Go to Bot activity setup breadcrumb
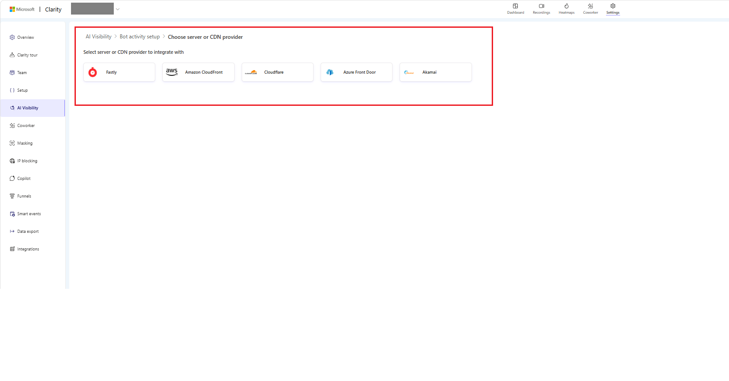The image size is (729, 381). (x=140, y=37)
